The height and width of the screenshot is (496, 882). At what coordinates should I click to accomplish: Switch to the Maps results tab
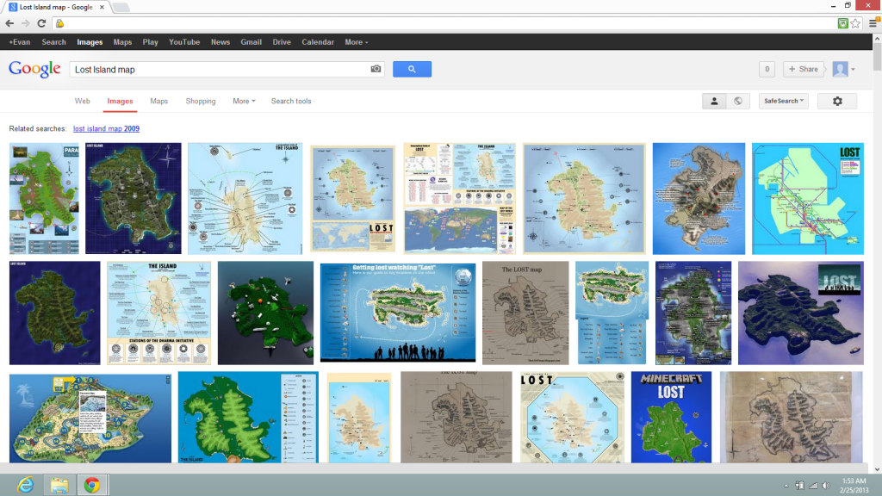pyautogui.click(x=159, y=102)
